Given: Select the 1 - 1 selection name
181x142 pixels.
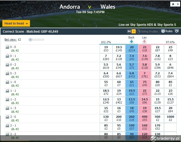Looking at the screenshot, I should 13,91.
